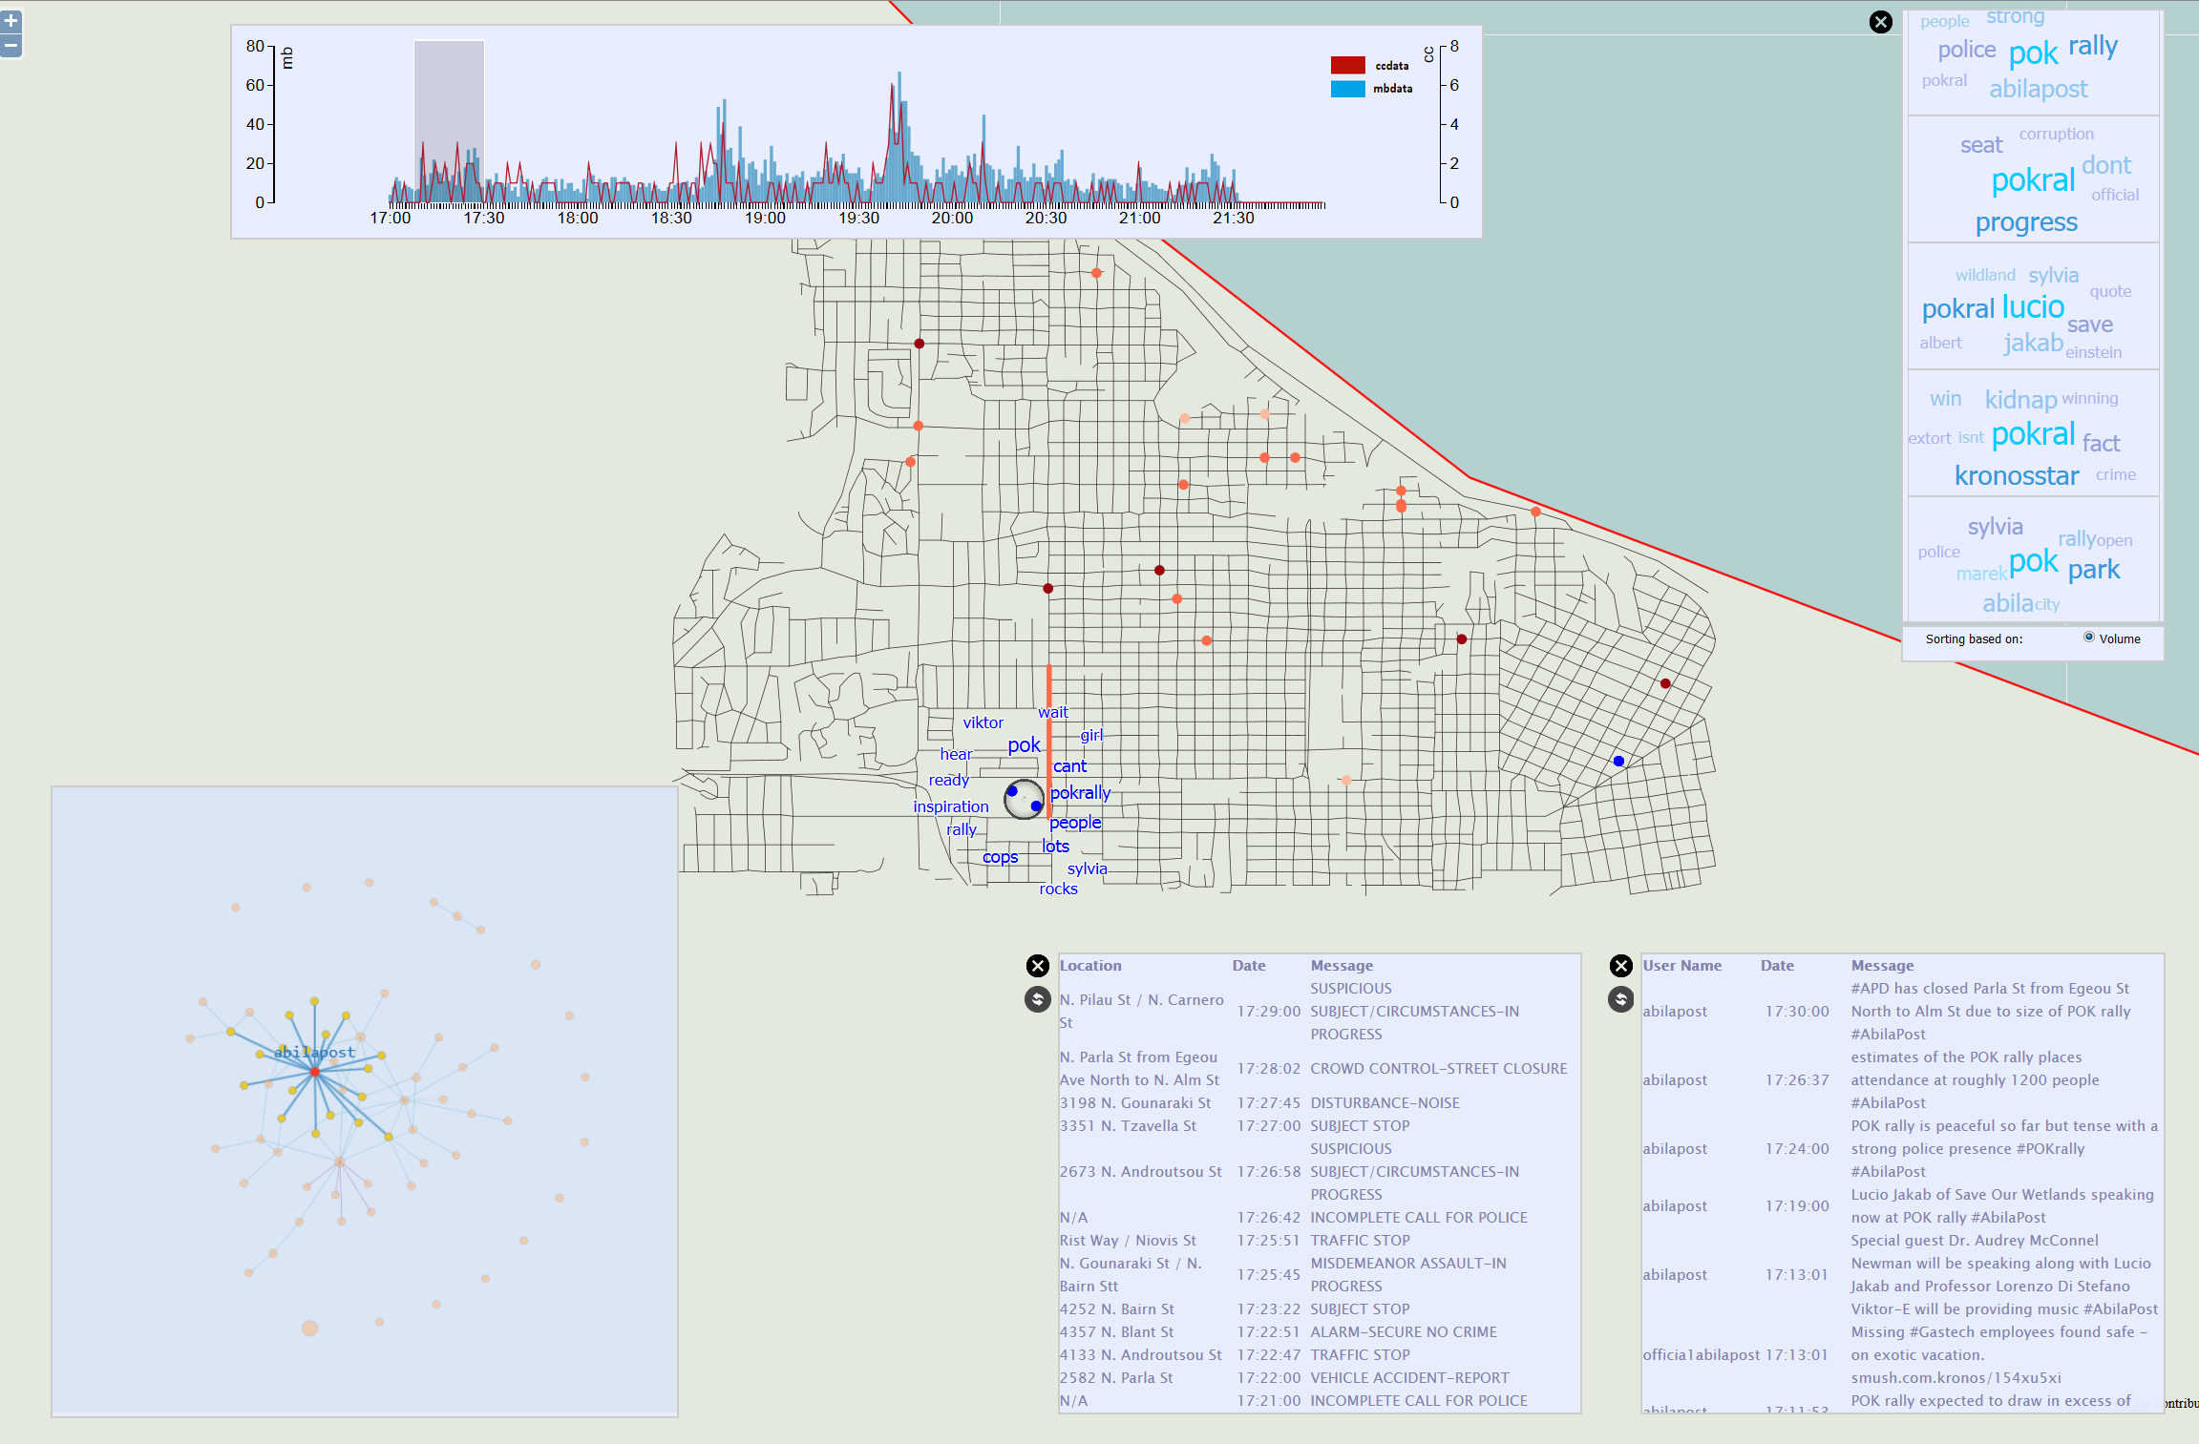Close the Location call-center table
This screenshot has width=2199, height=1444.
pyautogui.click(x=1037, y=966)
